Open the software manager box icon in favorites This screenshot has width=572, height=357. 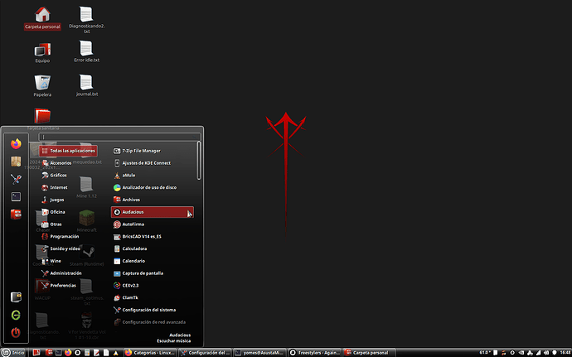point(16,162)
